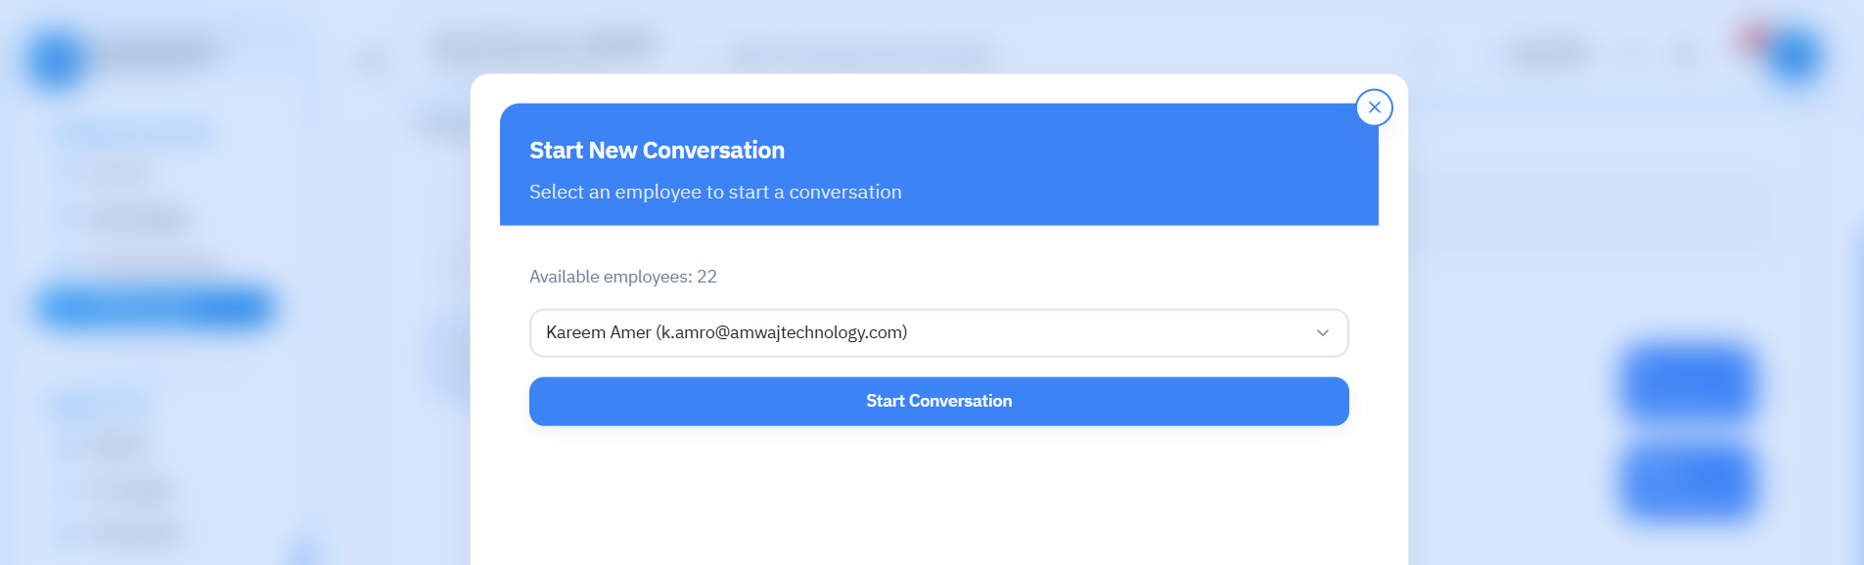Click the lower blurred blue button on right
Screen dimensions: 1864x565
(x=1687, y=482)
